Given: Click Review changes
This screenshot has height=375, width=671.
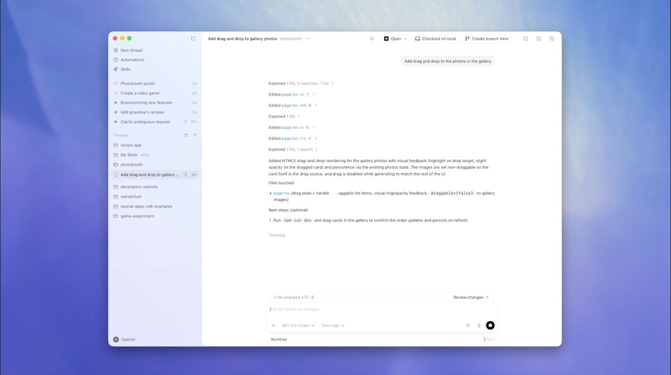Looking at the screenshot, I should [x=471, y=297].
